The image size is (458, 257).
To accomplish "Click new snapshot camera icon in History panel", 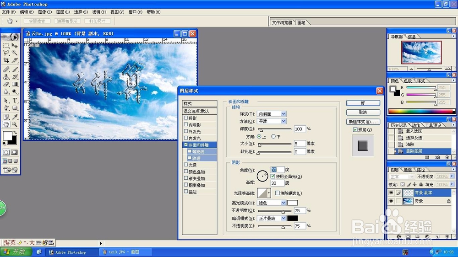I will pyautogui.click(x=437, y=157).
